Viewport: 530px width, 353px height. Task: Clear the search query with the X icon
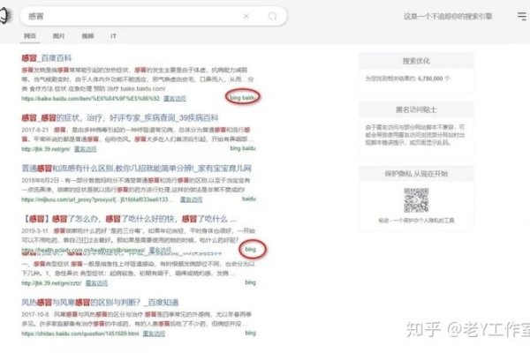[246, 16]
